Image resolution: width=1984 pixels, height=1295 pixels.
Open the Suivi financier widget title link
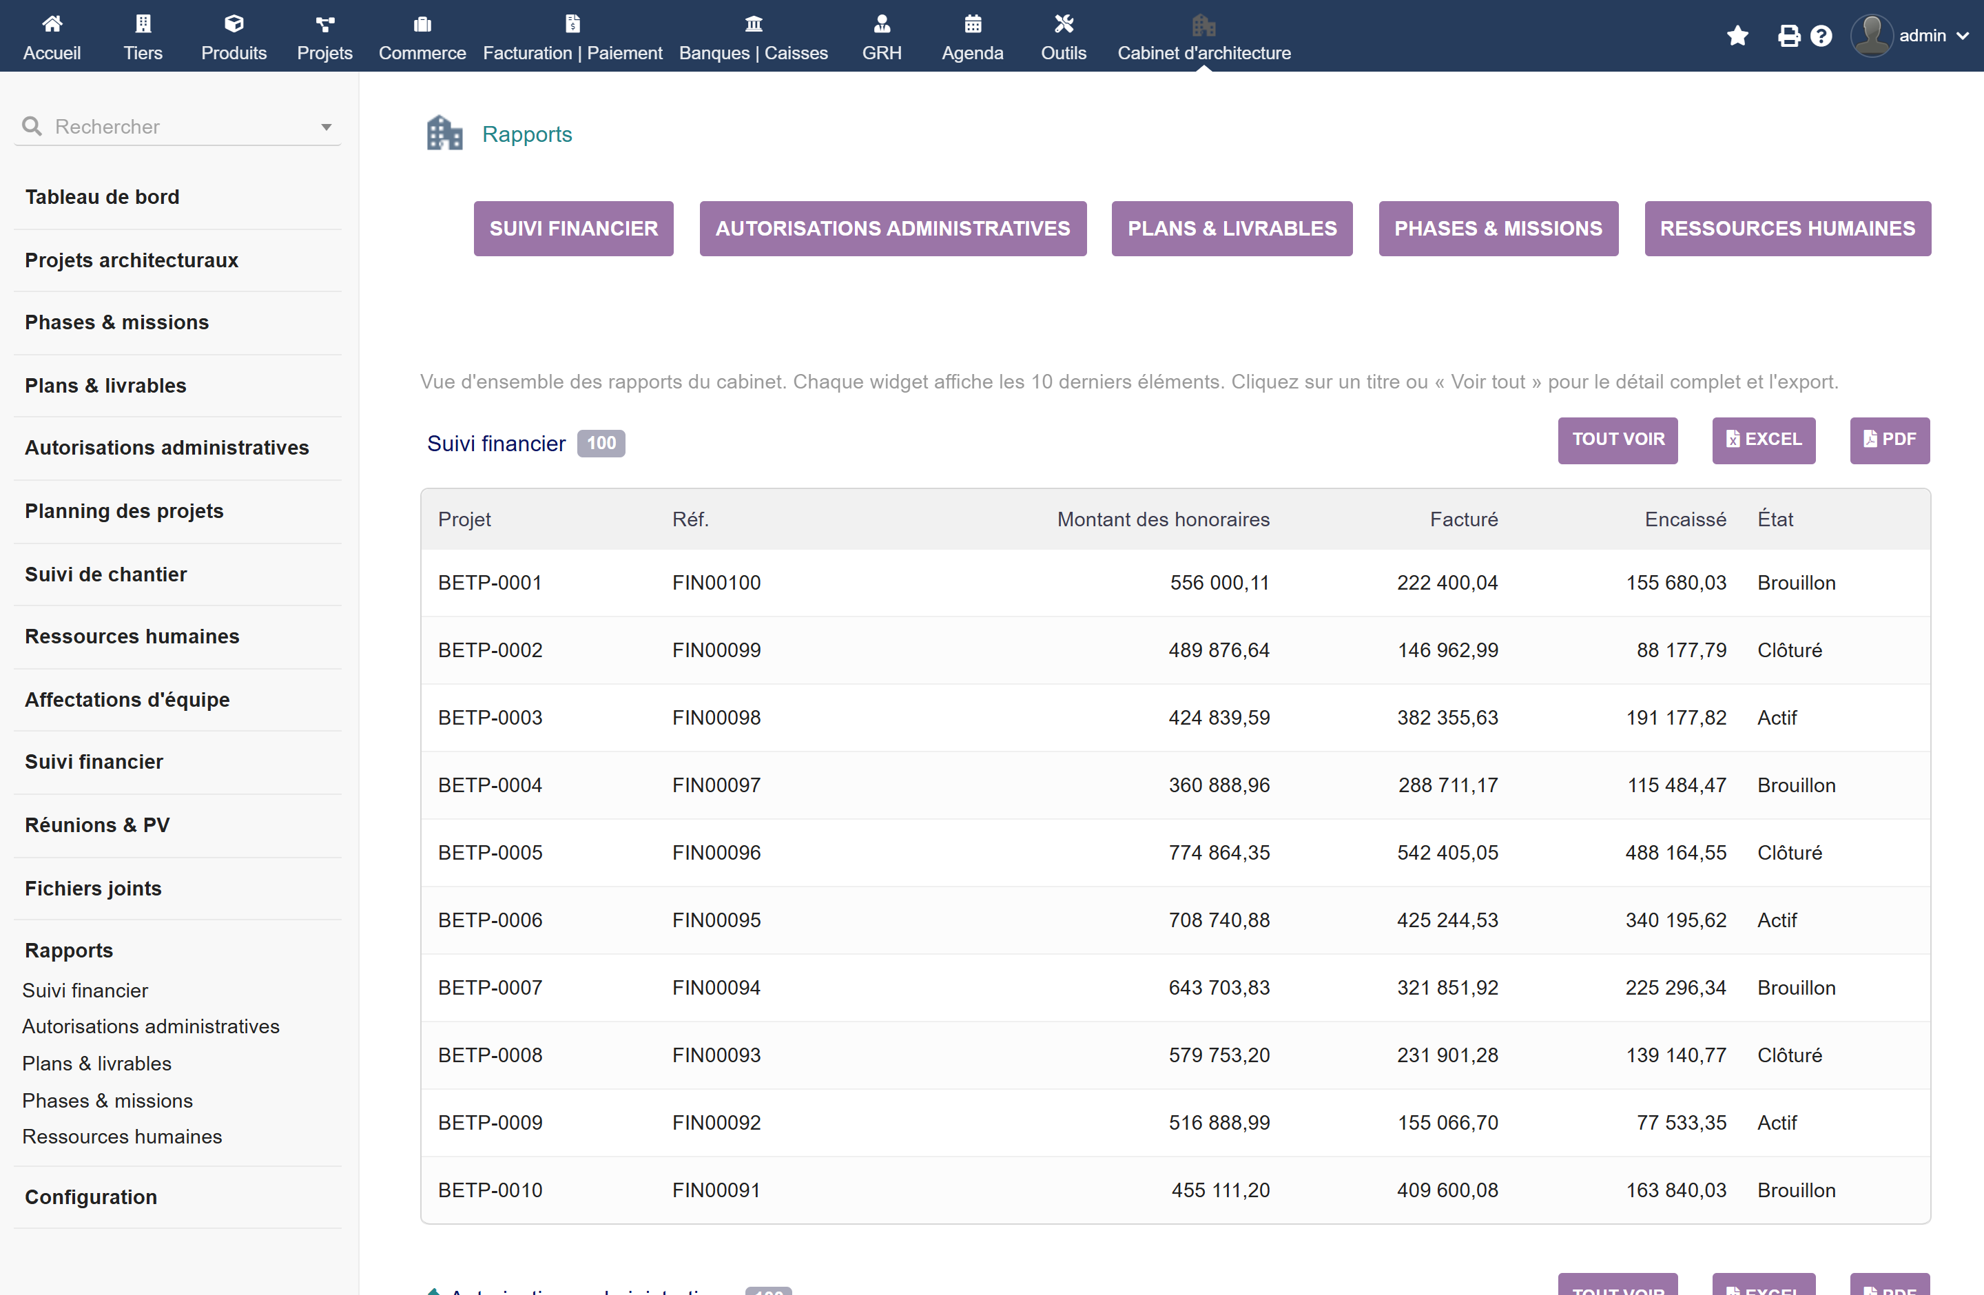[496, 444]
